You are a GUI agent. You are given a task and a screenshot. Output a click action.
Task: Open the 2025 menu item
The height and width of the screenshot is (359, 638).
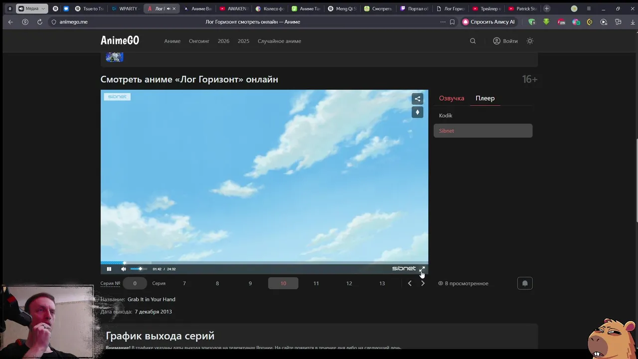(x=243, y=41)
